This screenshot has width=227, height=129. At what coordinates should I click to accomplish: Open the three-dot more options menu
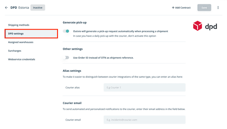click(218, 8)
